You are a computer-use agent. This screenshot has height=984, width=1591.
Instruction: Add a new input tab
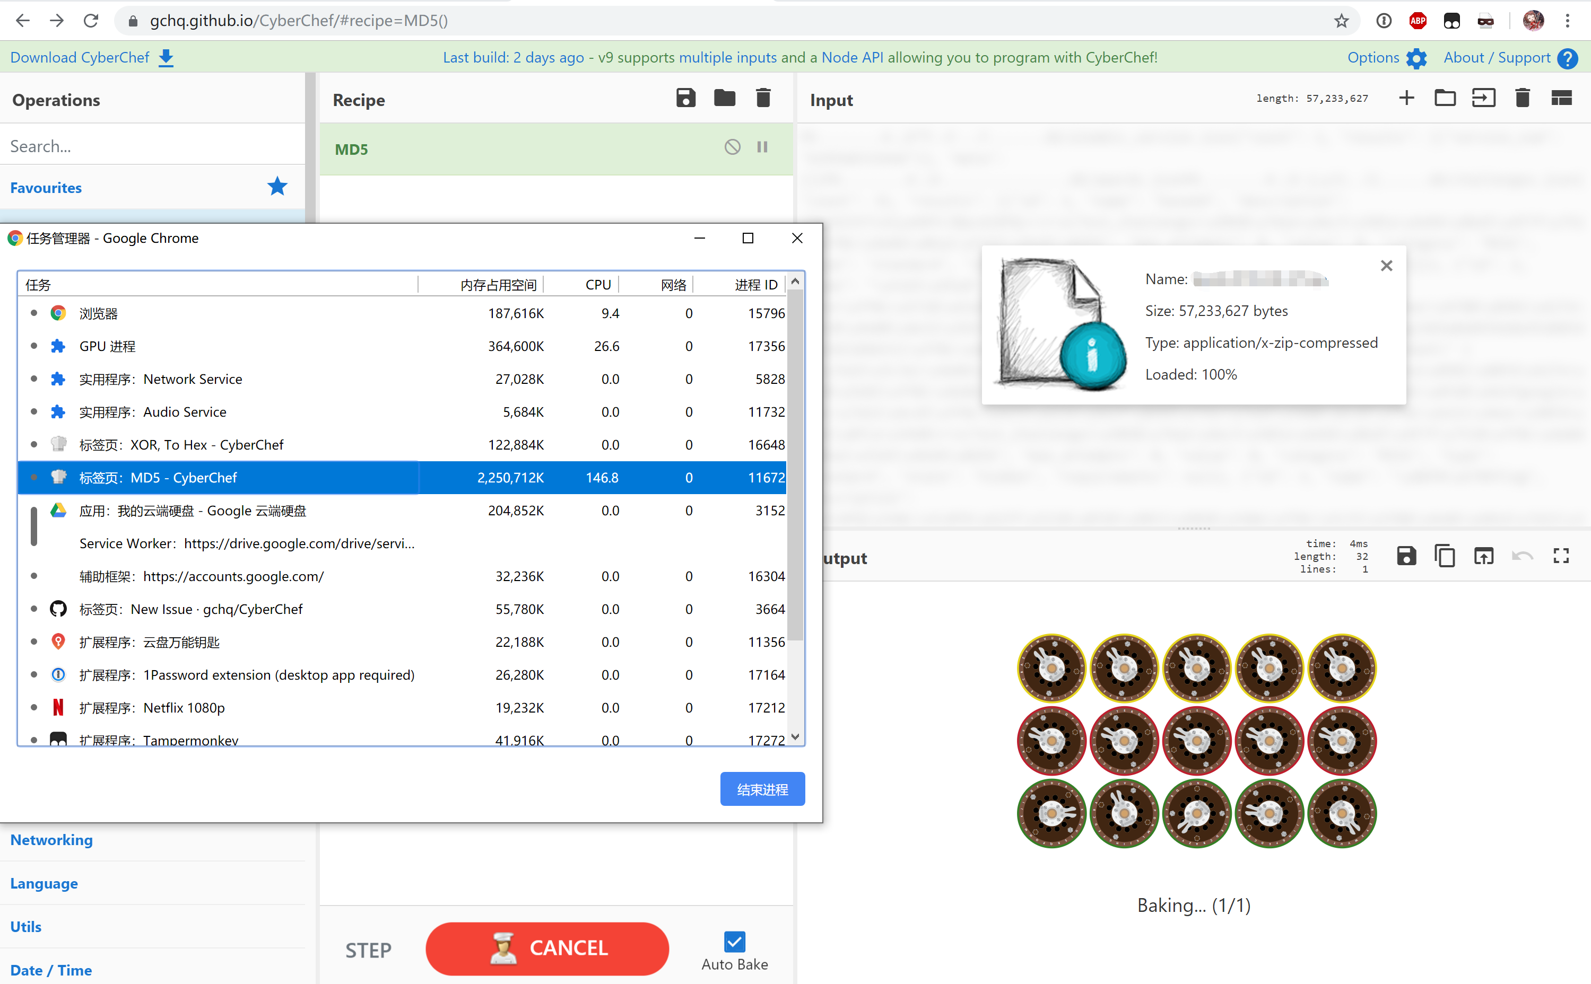coord(1407,98)
